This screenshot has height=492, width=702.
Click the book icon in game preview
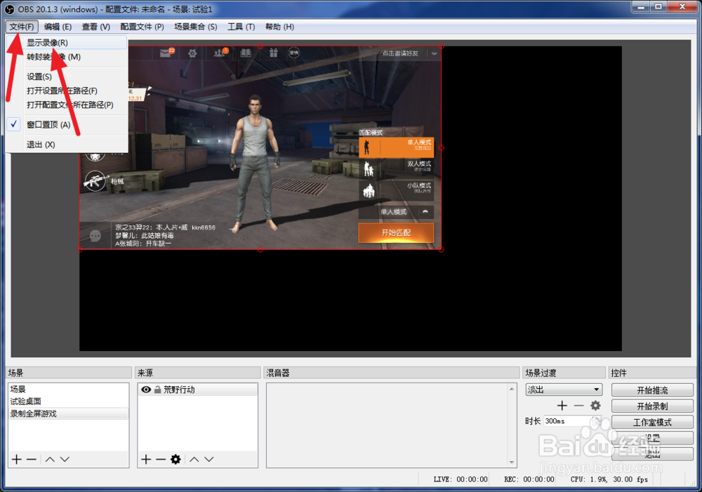pos(246,53)
